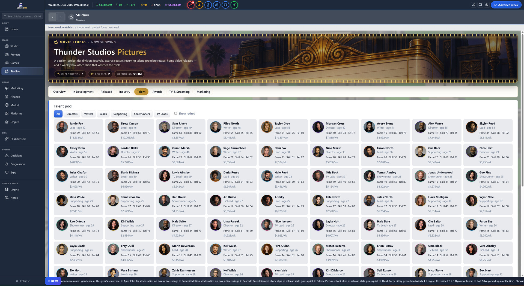Switch to the Awards tab
This screenshot has width=524, height=286.
coord(157,92)
